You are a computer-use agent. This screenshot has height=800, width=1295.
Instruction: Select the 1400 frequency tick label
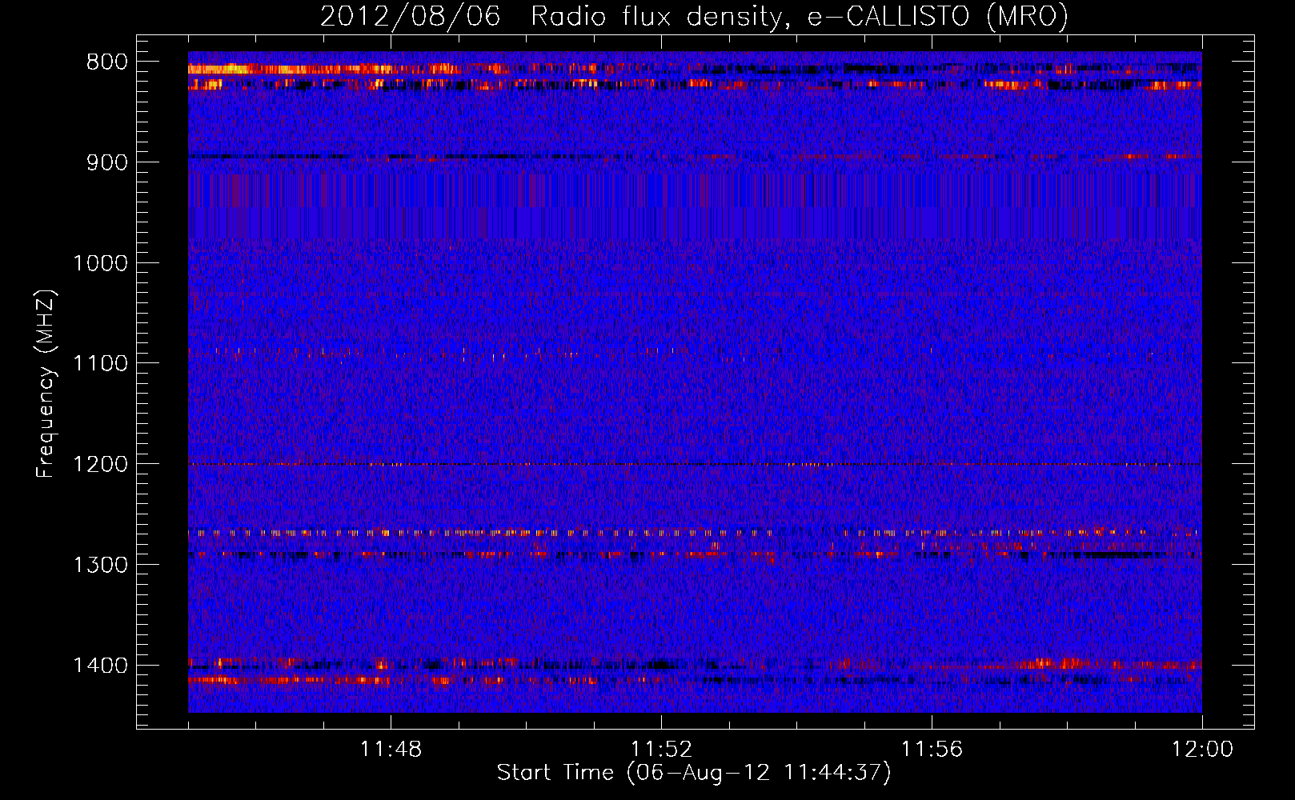(x=100, y=666)
